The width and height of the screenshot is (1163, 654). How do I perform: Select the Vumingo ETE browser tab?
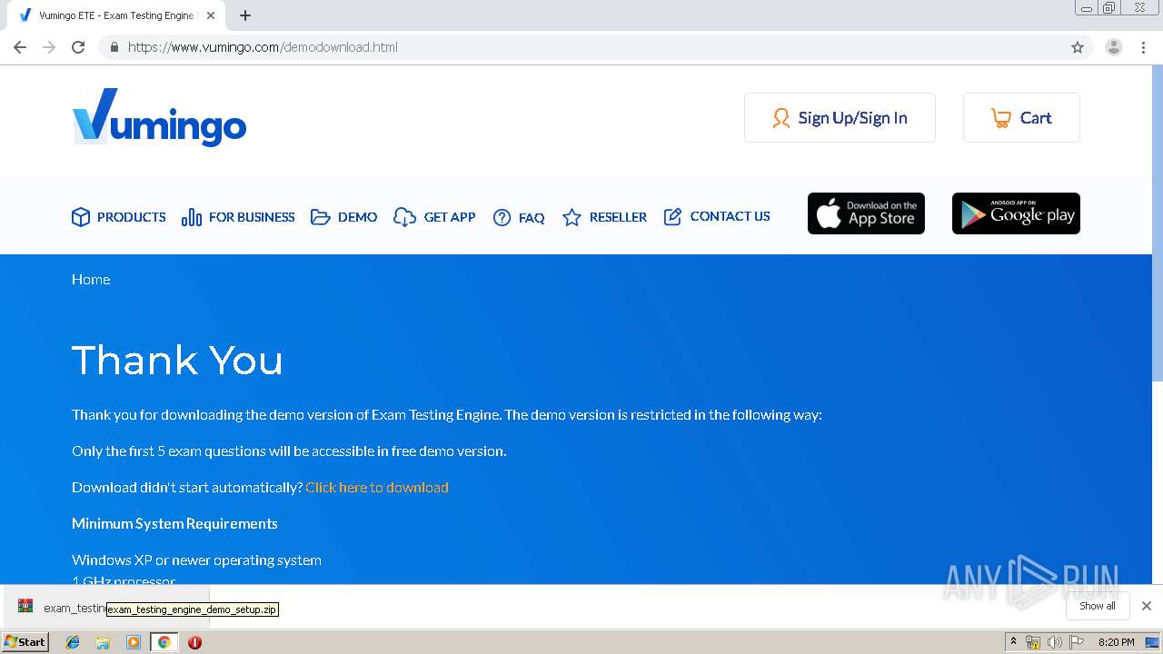[116, 15]
